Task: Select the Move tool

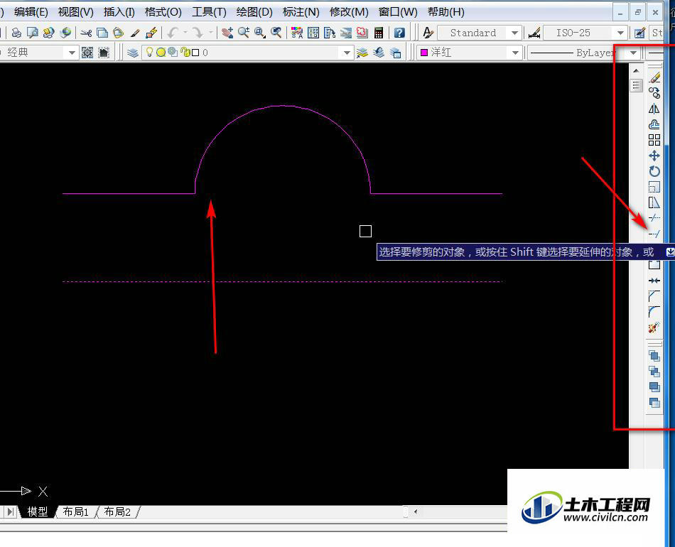Action: 654,156
